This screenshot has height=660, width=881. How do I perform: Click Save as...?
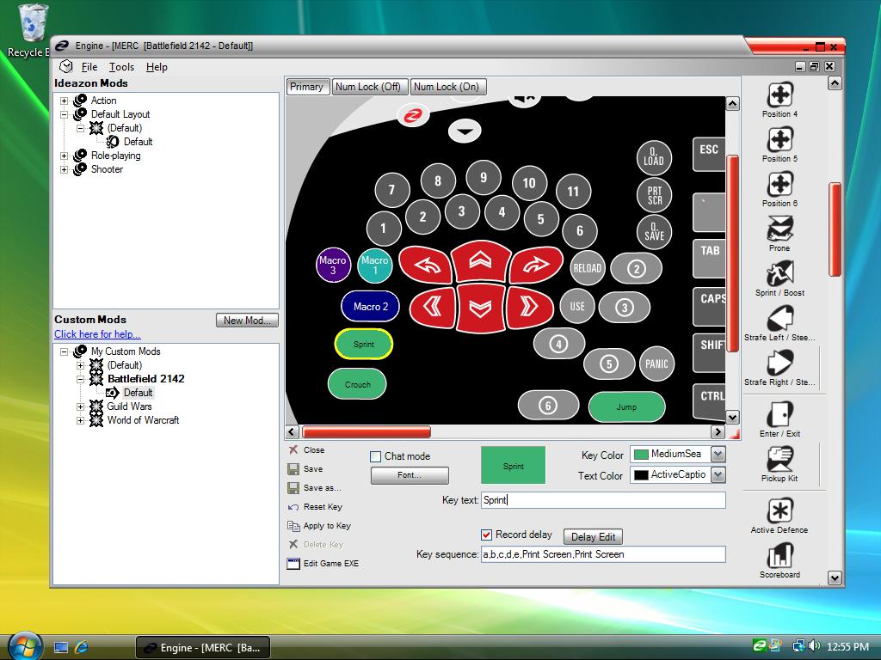(x=314, y=488)
